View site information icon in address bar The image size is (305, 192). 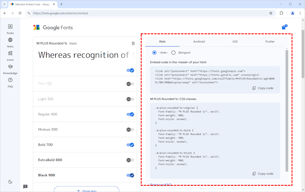point(29,13)
